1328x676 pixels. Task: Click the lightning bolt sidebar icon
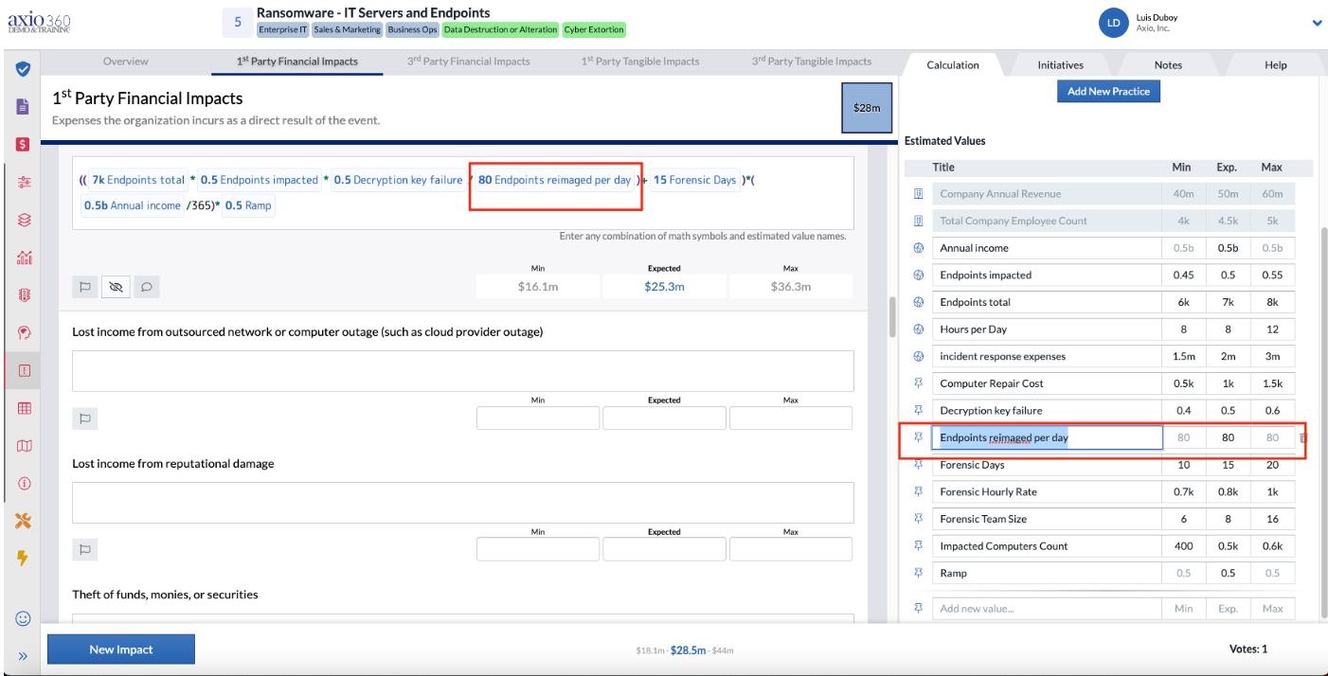tap(24, 559)
